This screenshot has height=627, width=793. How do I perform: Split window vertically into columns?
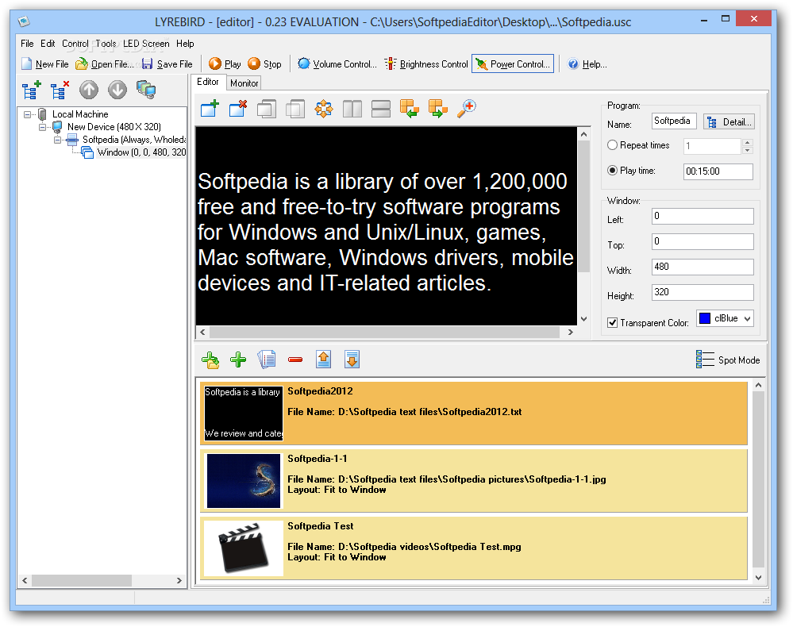[352, 108]
